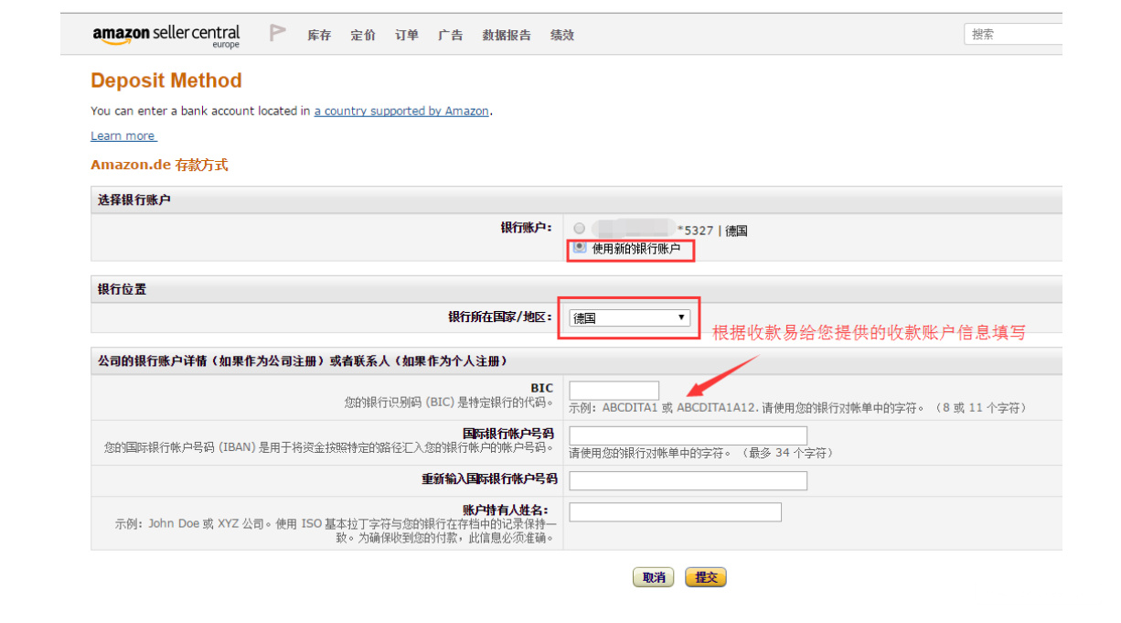Click the BIC input field
This screenshot has height=623, width=1121.
coord(613,389)
